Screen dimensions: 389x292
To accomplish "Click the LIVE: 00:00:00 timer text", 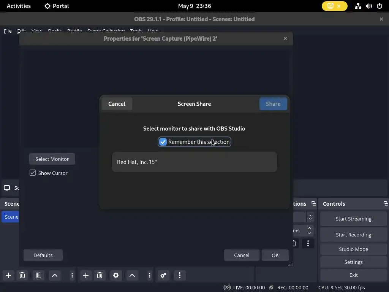I will click(249, 287).
